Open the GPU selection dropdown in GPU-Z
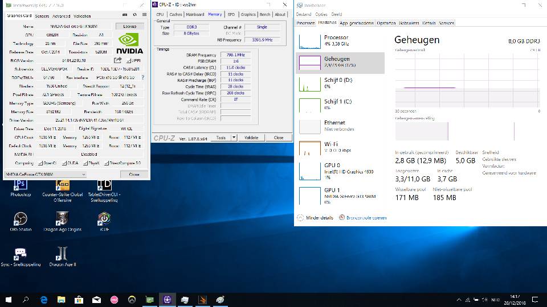 [46, 175]
